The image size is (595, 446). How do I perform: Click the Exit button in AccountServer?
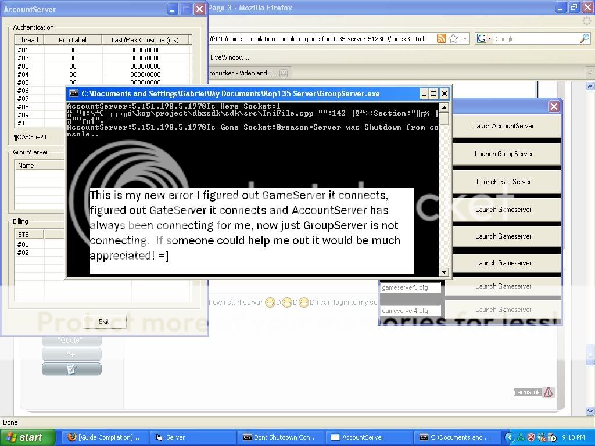pyautogui.click(x=104, y=322)
